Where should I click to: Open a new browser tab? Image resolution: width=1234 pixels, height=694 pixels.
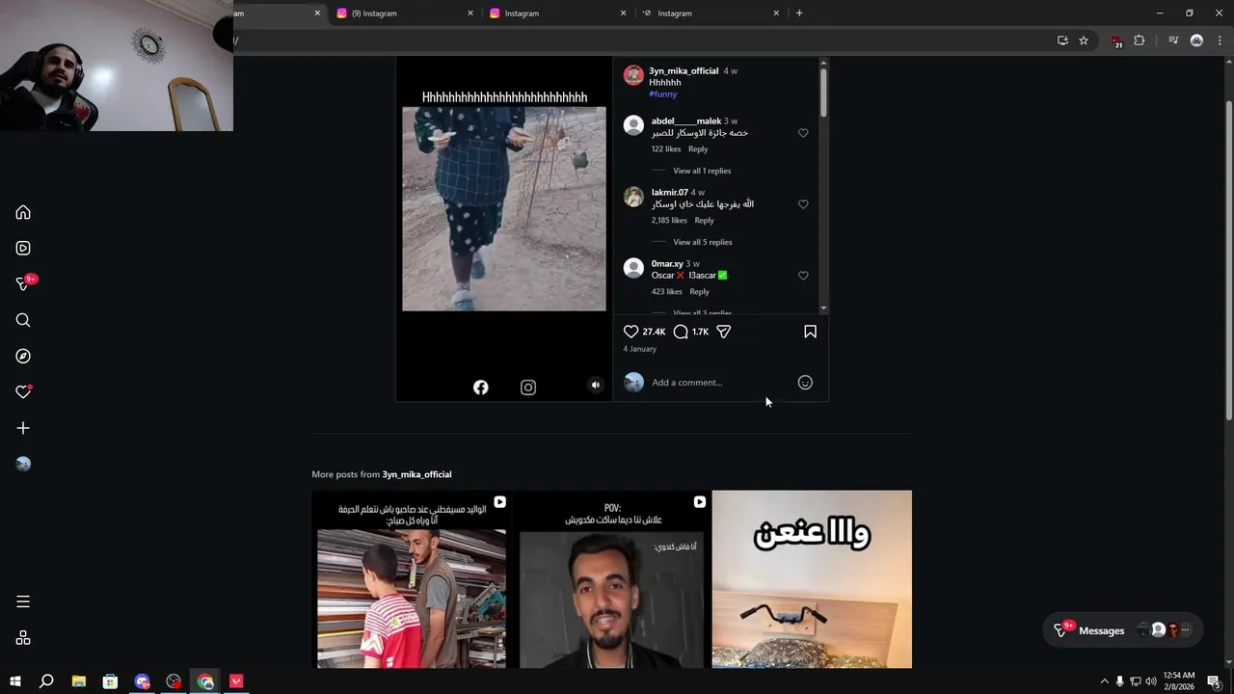coord(799,13)
